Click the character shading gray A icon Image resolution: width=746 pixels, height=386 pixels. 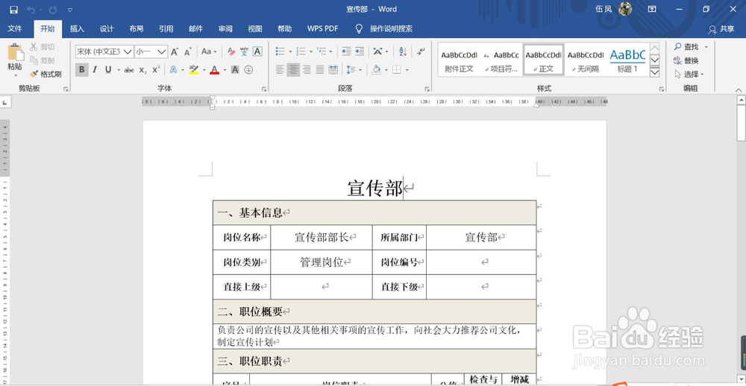tap(235, 70)
